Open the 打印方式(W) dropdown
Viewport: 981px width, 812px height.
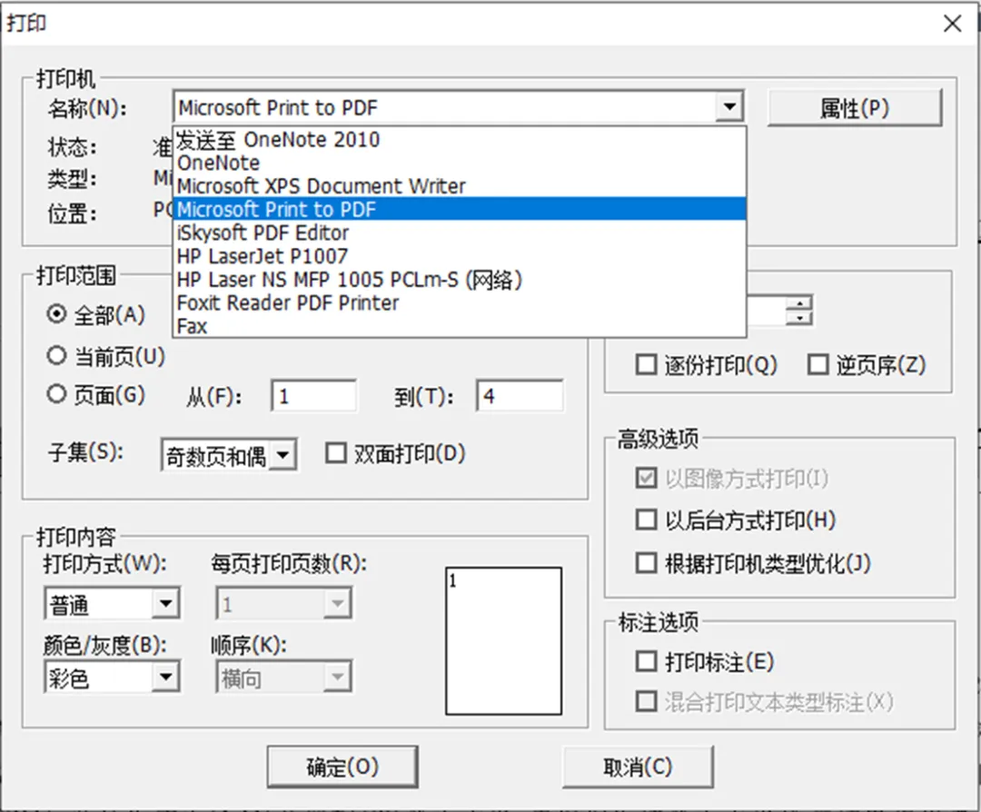click(x=112, y=604)
